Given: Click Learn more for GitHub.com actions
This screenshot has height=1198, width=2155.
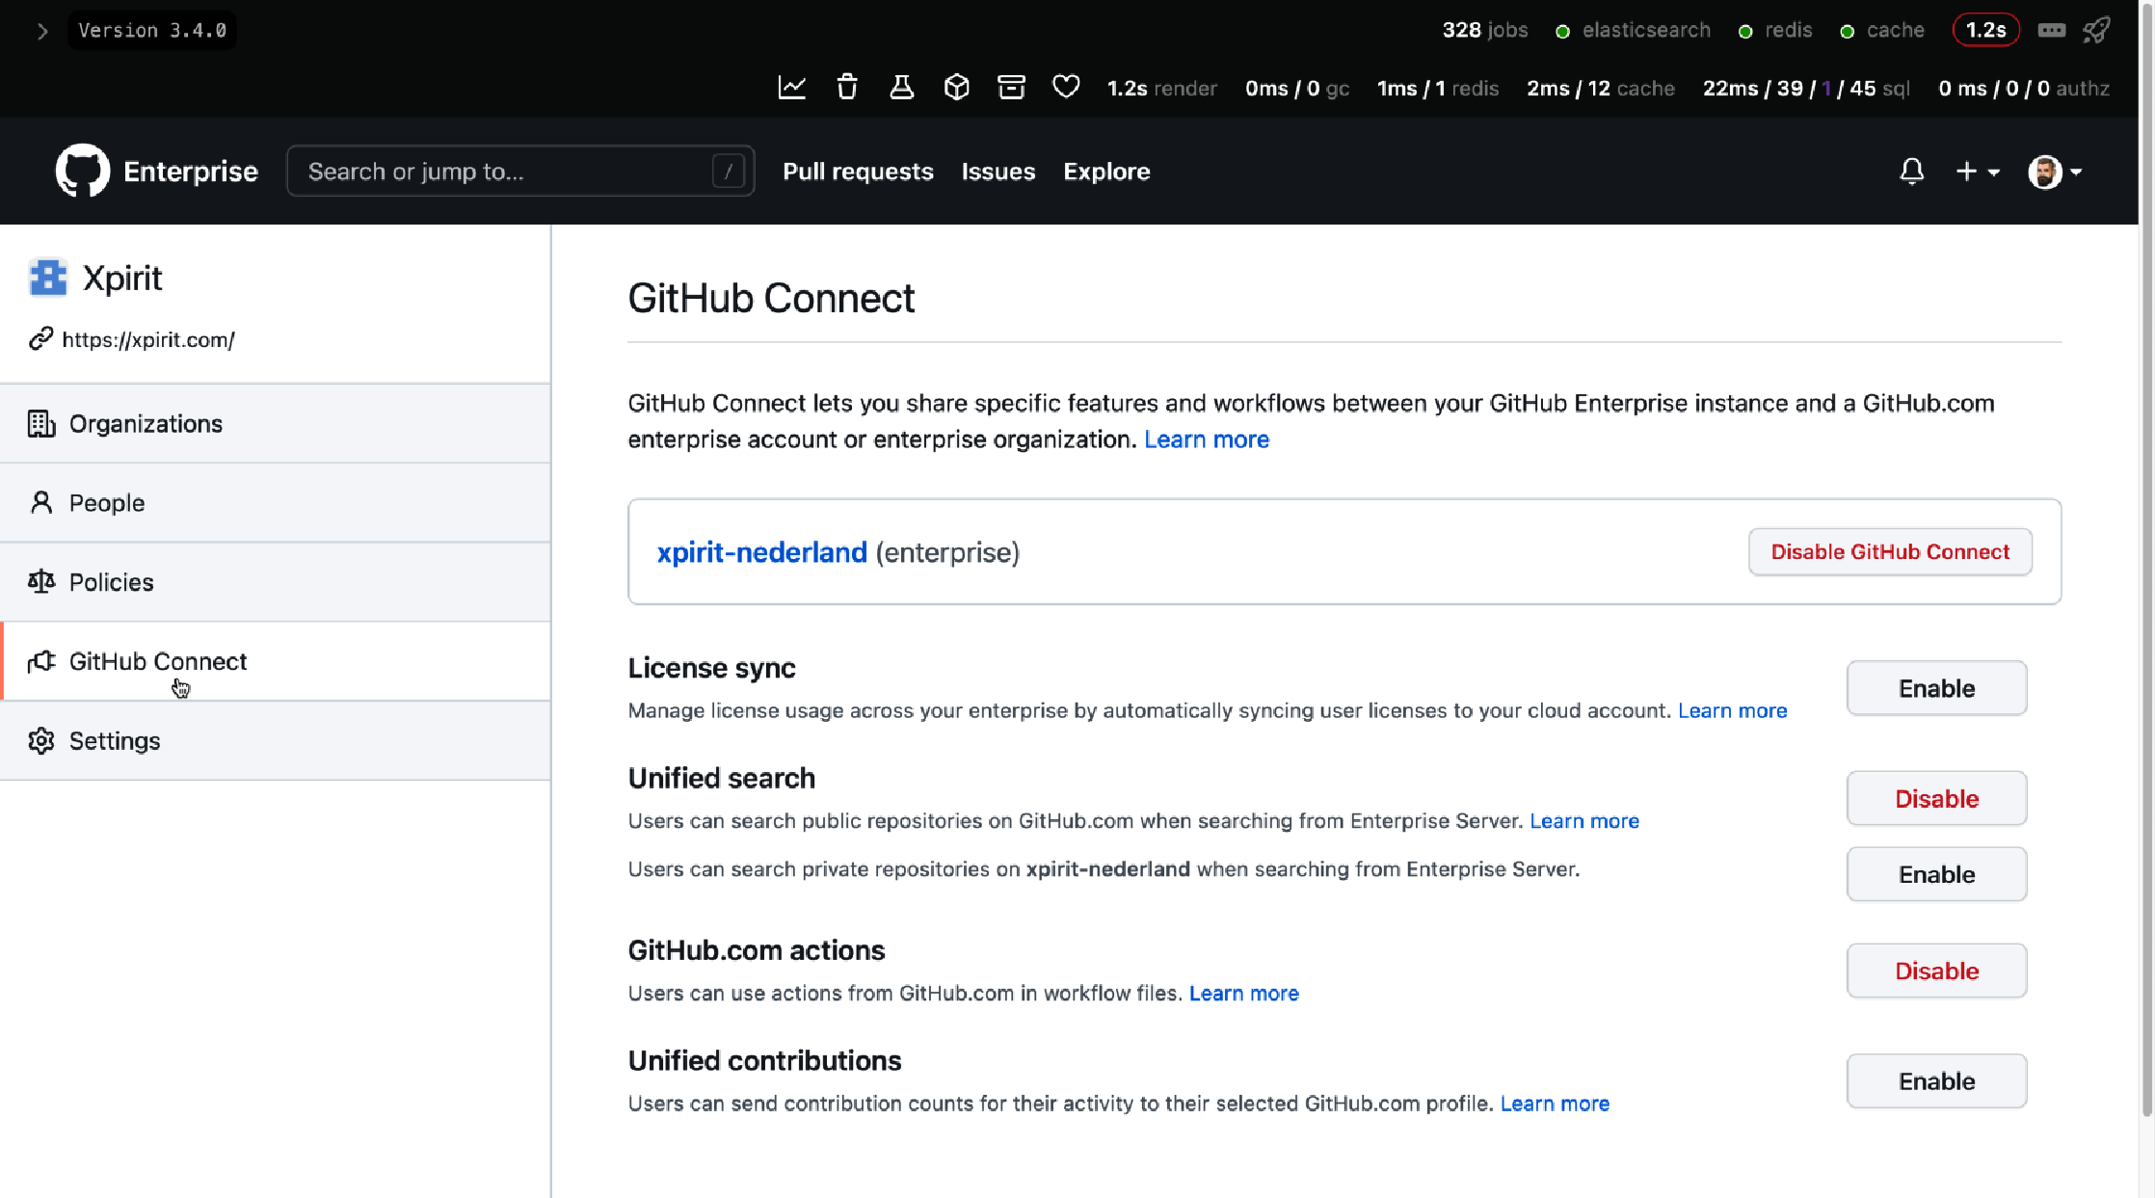Looking at the screenshot, I should pyautogui.click(x=1243, y=994).
